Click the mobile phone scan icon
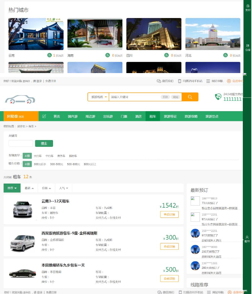This screenshot has height=294, width=252. coord(180,81)
